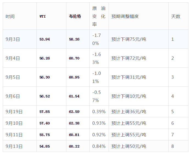Select the 预计下调75元/吨 cell
Screen dimensions: 192x155
pos(129,39)
